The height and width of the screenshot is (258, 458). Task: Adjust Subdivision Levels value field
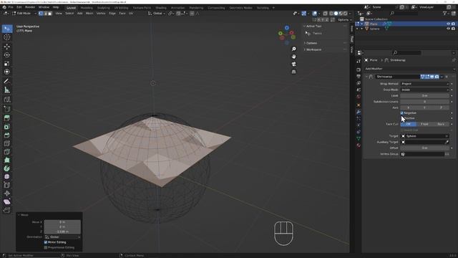424,102
